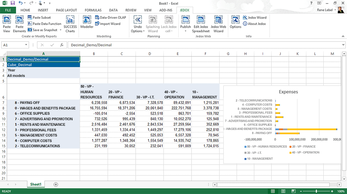Expand the formula bar
347x194 pixels.
[343, 45]
